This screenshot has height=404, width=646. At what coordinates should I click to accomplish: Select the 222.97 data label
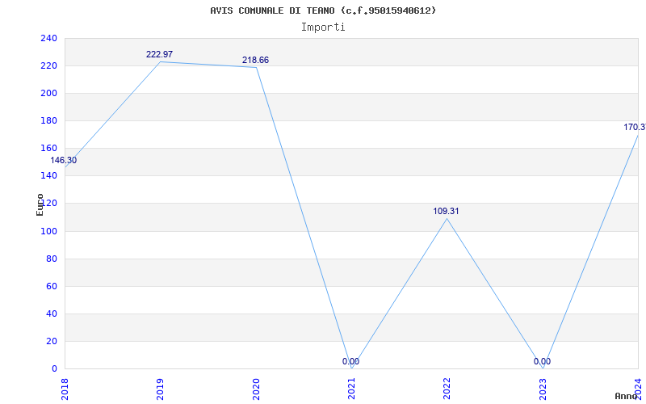[x=159, y=54]
